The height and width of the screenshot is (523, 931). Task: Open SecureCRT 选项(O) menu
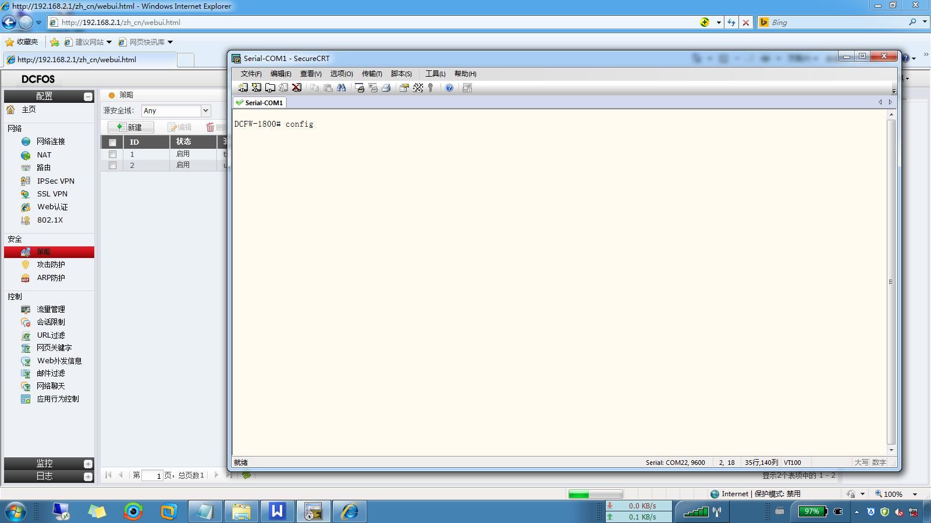click(x=342, y=74)
